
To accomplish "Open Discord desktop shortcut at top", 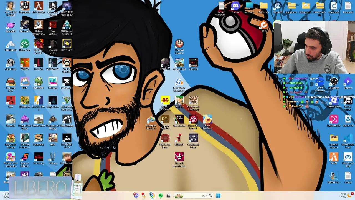I will (235, 8).
